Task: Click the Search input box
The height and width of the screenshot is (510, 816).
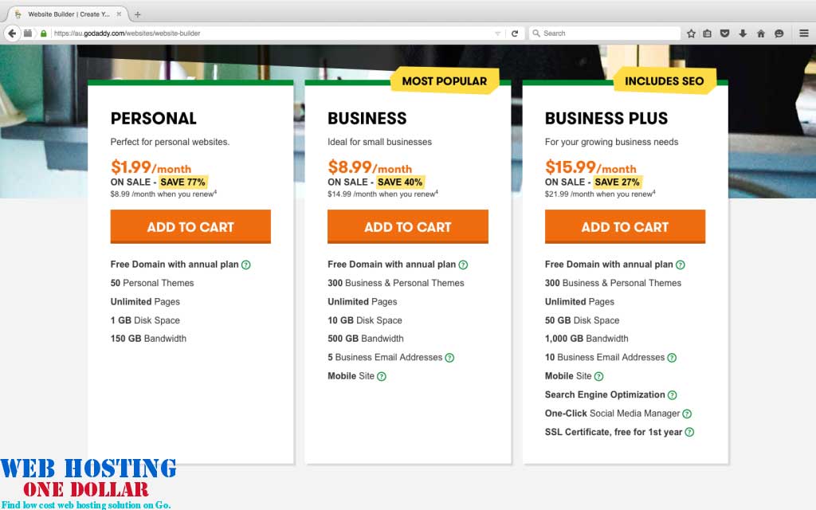Action: click(x=605, y=33)
